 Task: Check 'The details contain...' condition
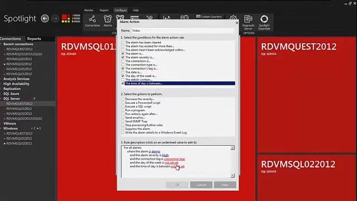(x=123, y=80)
